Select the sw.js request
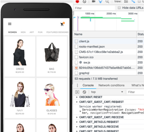Viewport: 144px width, 132px height. point(109,62)
